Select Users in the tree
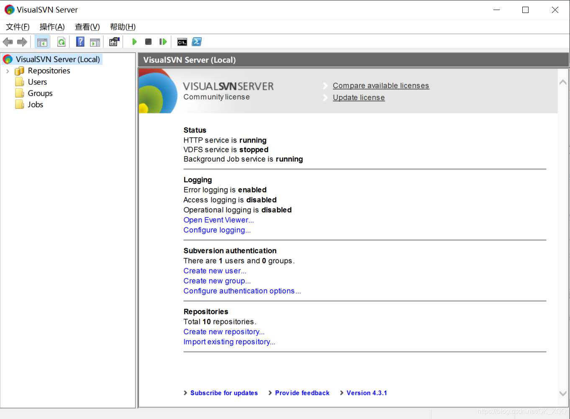The width and height of the screenshot is (570, 419). tap(37, 82)
